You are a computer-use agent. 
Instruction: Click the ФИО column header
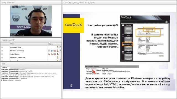click(x=28, y=44)
